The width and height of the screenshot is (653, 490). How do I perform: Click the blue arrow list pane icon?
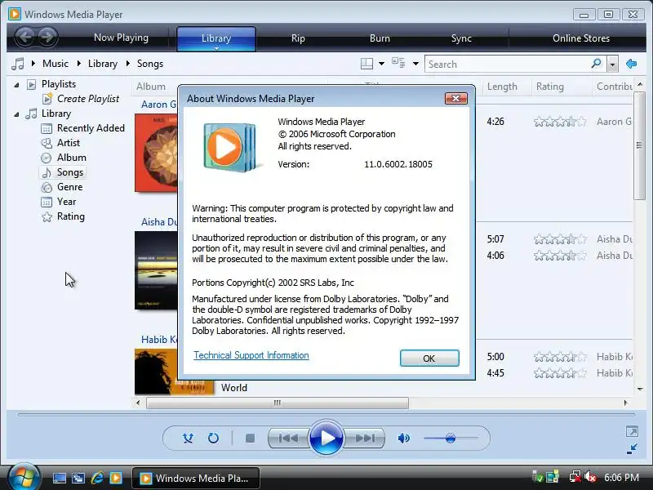631,64
